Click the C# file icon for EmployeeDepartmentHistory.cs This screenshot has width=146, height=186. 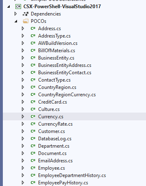pyautogui.click(x=33, y=175)
